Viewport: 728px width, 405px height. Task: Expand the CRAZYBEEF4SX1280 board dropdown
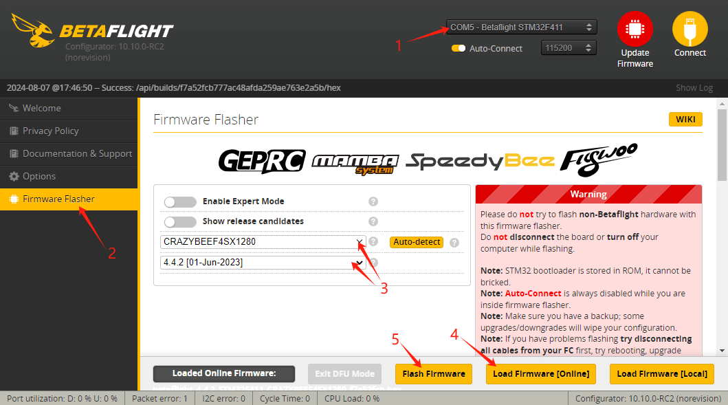pyautogui.click(x=263, y=242)
